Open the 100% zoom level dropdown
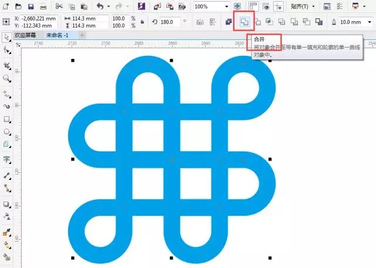The width and height of the screenshot is (376, 268). (227, 6)
